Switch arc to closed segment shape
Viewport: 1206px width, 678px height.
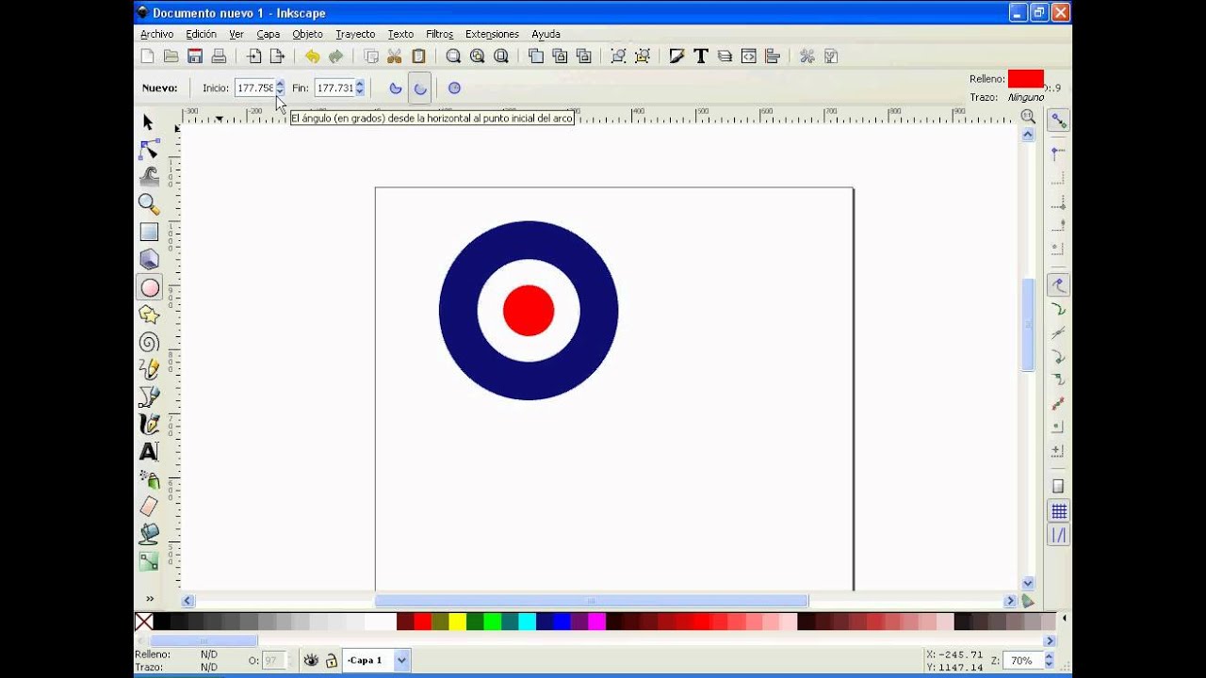pyautogui.click(x=396, y=88)
